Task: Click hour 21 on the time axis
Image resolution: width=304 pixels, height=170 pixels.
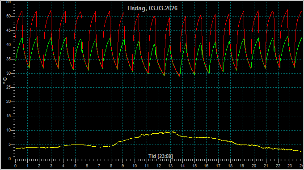Action: point(266,166)
